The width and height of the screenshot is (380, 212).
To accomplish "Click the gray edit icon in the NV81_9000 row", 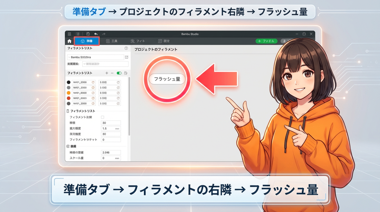I will [118, 93].
